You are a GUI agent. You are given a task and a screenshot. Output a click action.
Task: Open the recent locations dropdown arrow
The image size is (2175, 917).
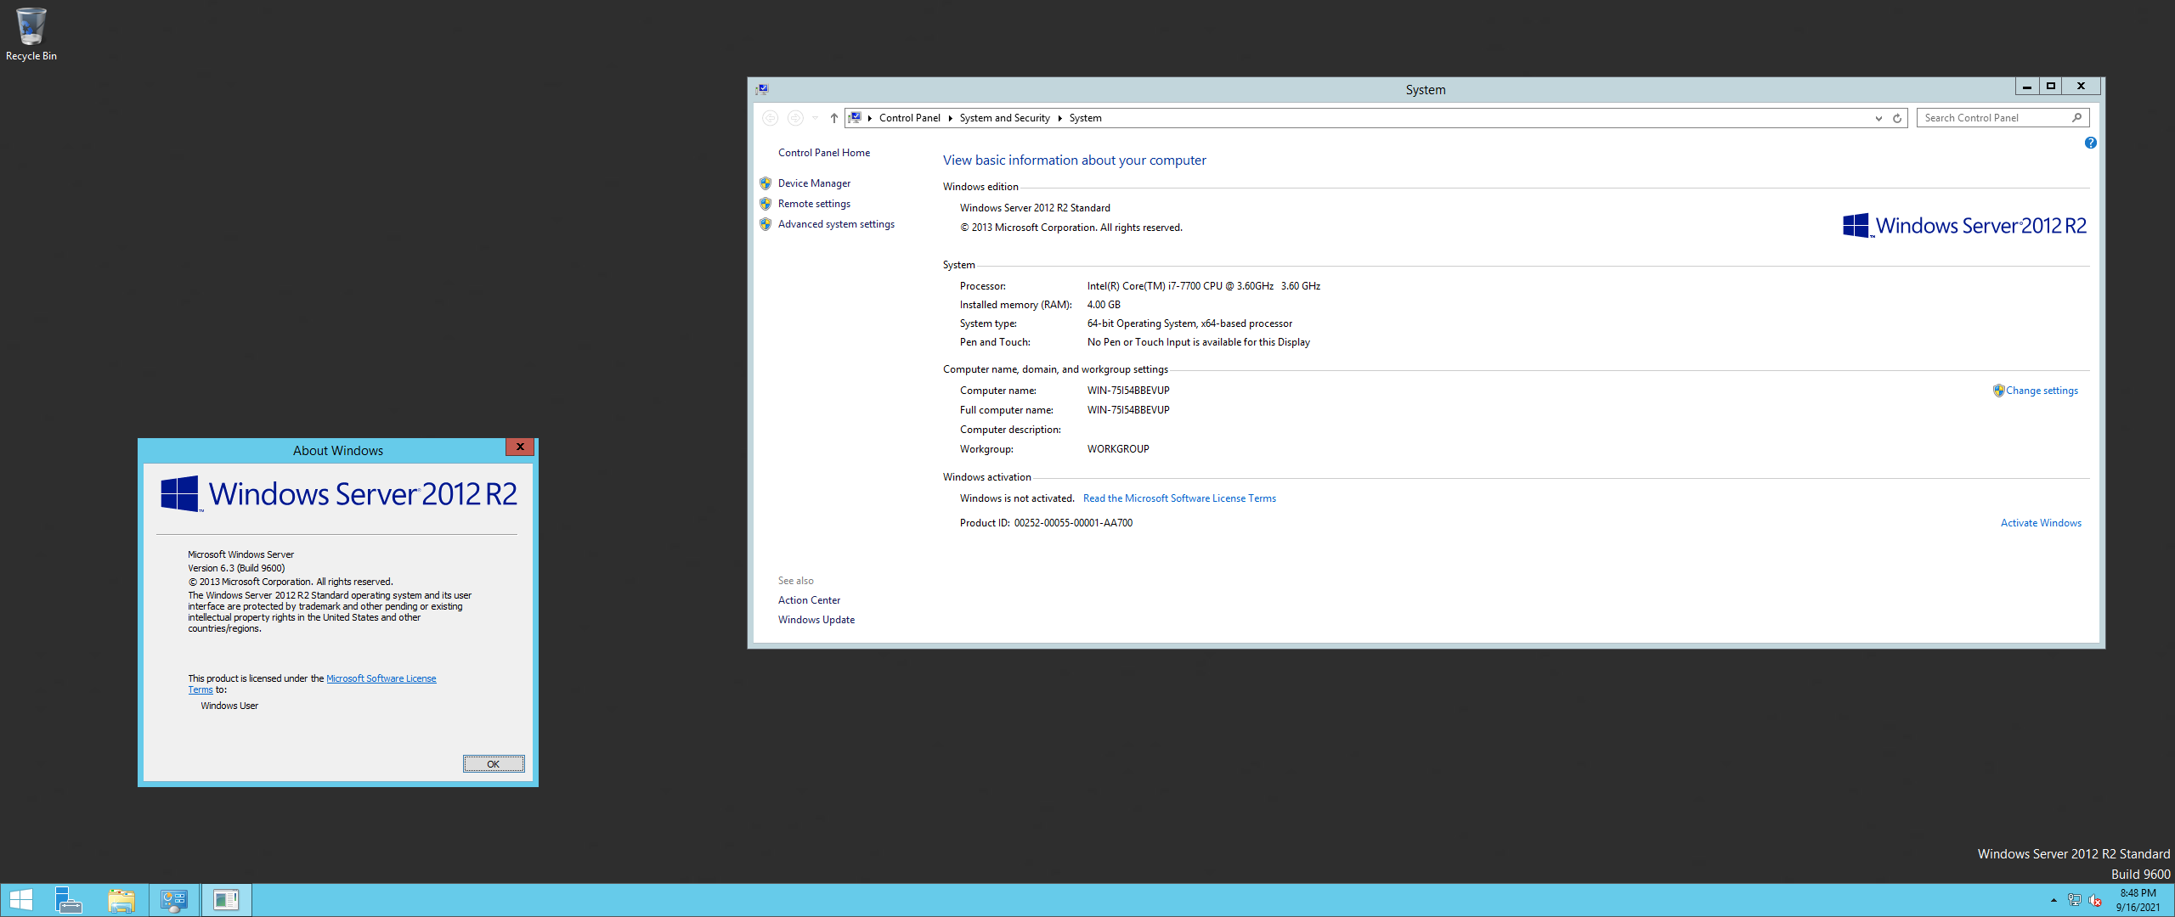(815, 118)
